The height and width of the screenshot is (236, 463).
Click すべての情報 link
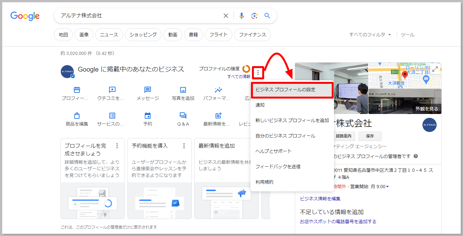click(239, 76)
